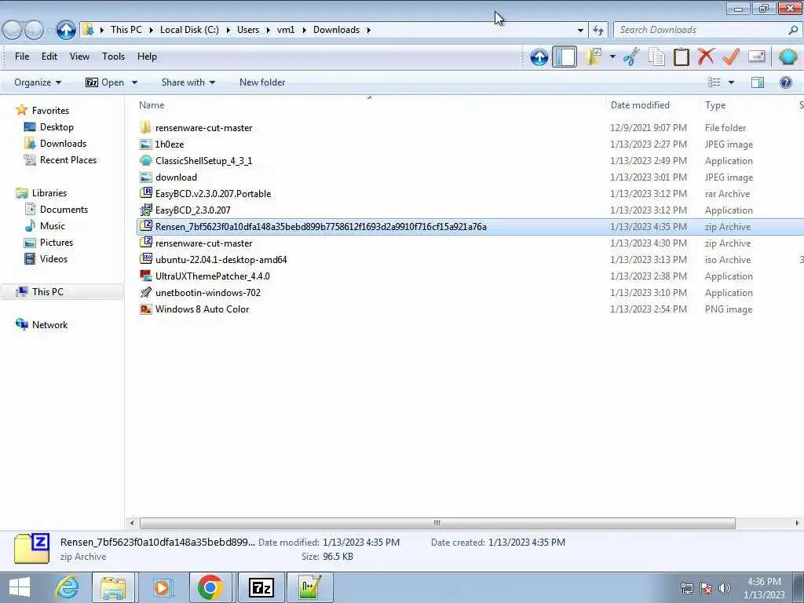This screenshot has height=603, width=804.
Task: Open the View menu
Action: 79,57
